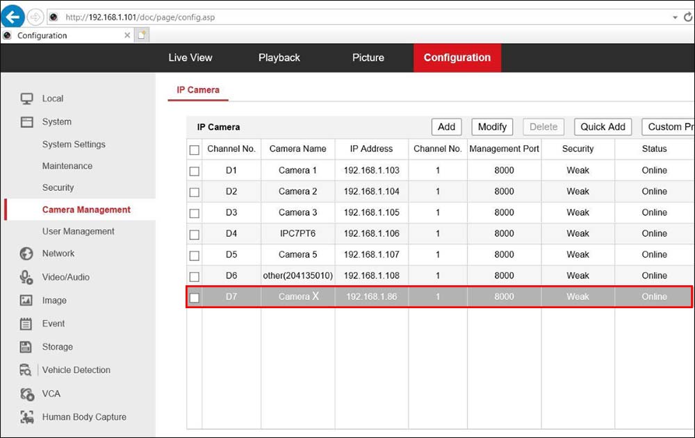The image size is (695, 438).
Task: Select the checkbox next to Camera 1
Action: [195, 170]
